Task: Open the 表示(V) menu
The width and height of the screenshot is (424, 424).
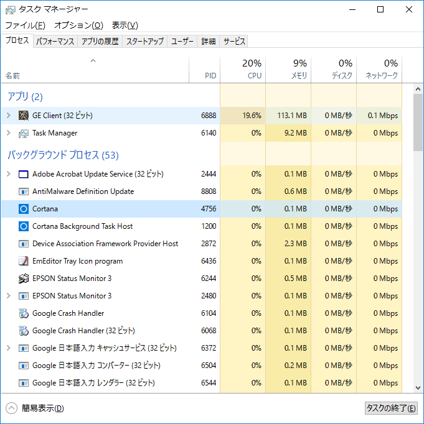Action: [125, 25]
